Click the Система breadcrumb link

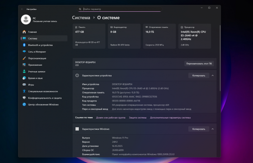[x=81, y=18]
